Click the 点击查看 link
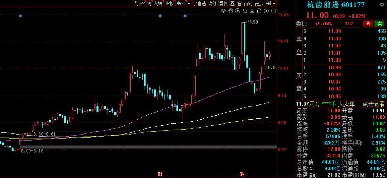Image resolution: width=387 pixels, height=178 pixels. [373, 104]
